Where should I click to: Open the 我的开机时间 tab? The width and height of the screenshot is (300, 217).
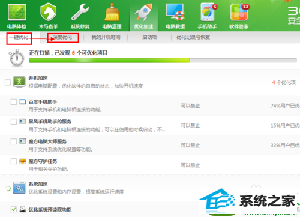106,37
